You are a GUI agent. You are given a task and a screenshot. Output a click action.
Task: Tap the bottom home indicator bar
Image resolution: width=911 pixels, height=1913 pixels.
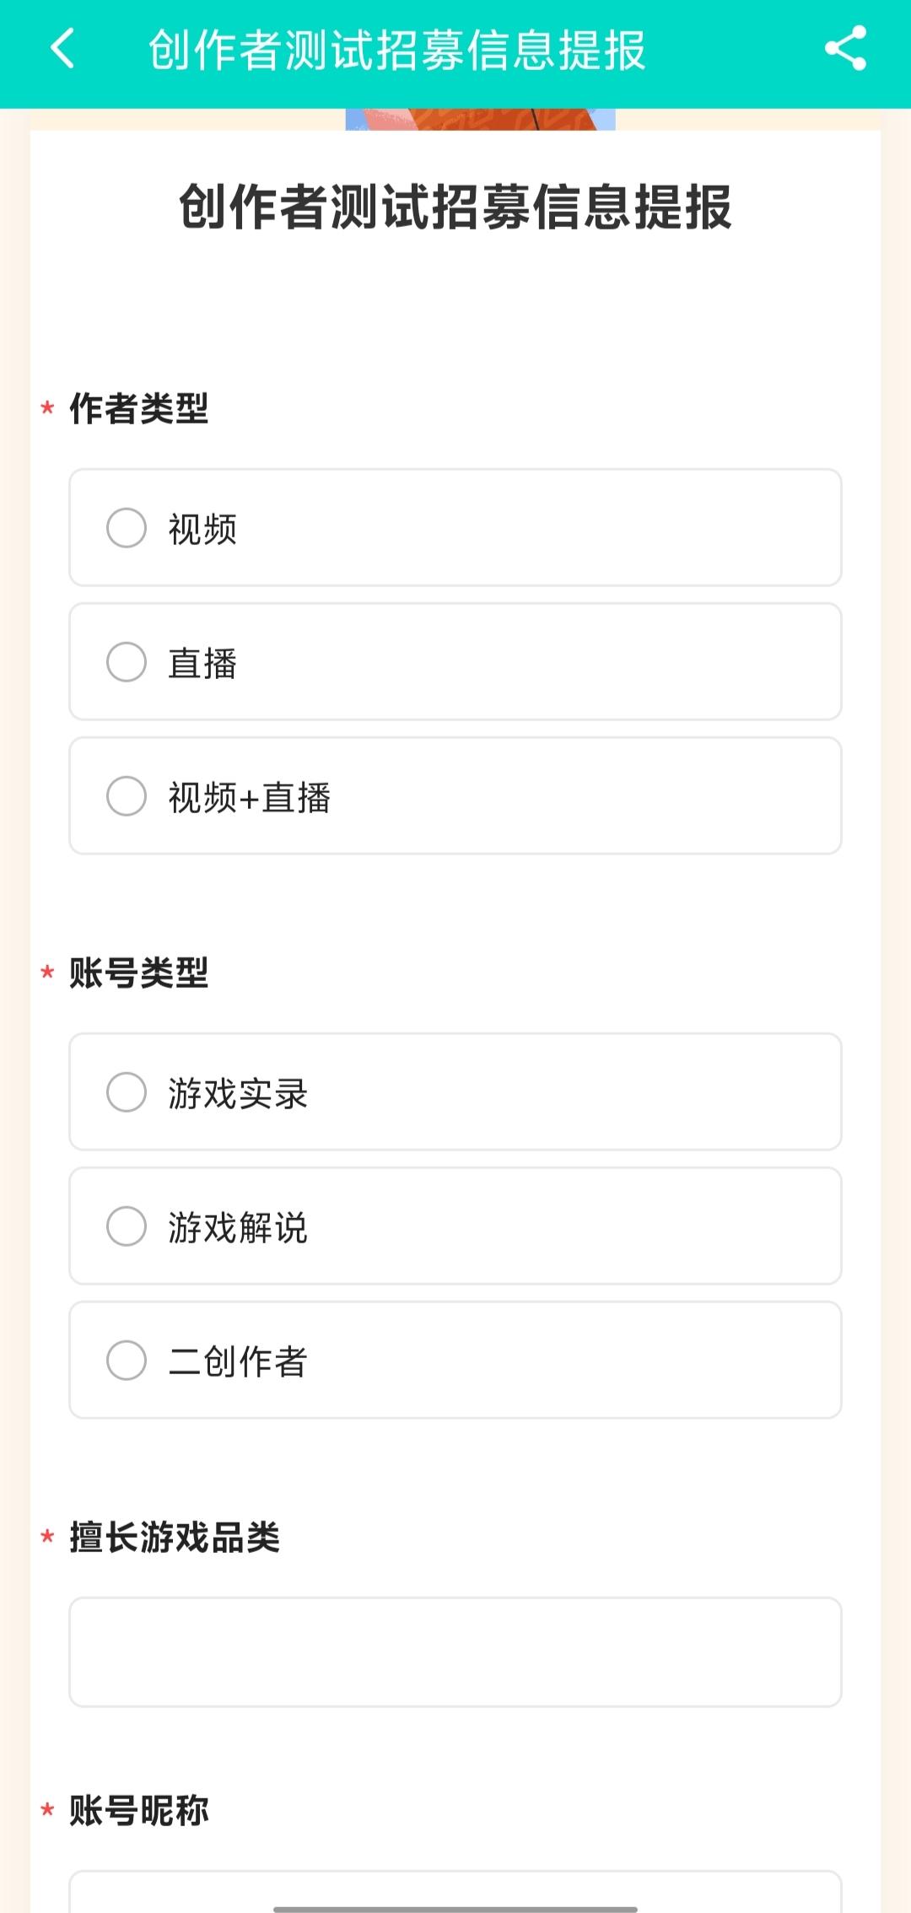455,1909
